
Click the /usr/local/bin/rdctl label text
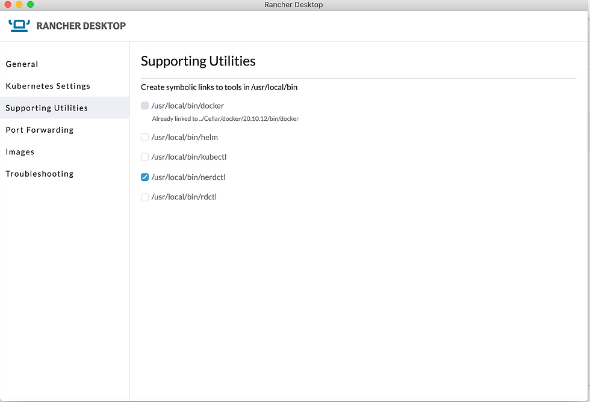(184, 197)
